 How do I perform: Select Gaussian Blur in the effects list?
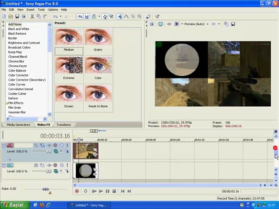[17, 112]
